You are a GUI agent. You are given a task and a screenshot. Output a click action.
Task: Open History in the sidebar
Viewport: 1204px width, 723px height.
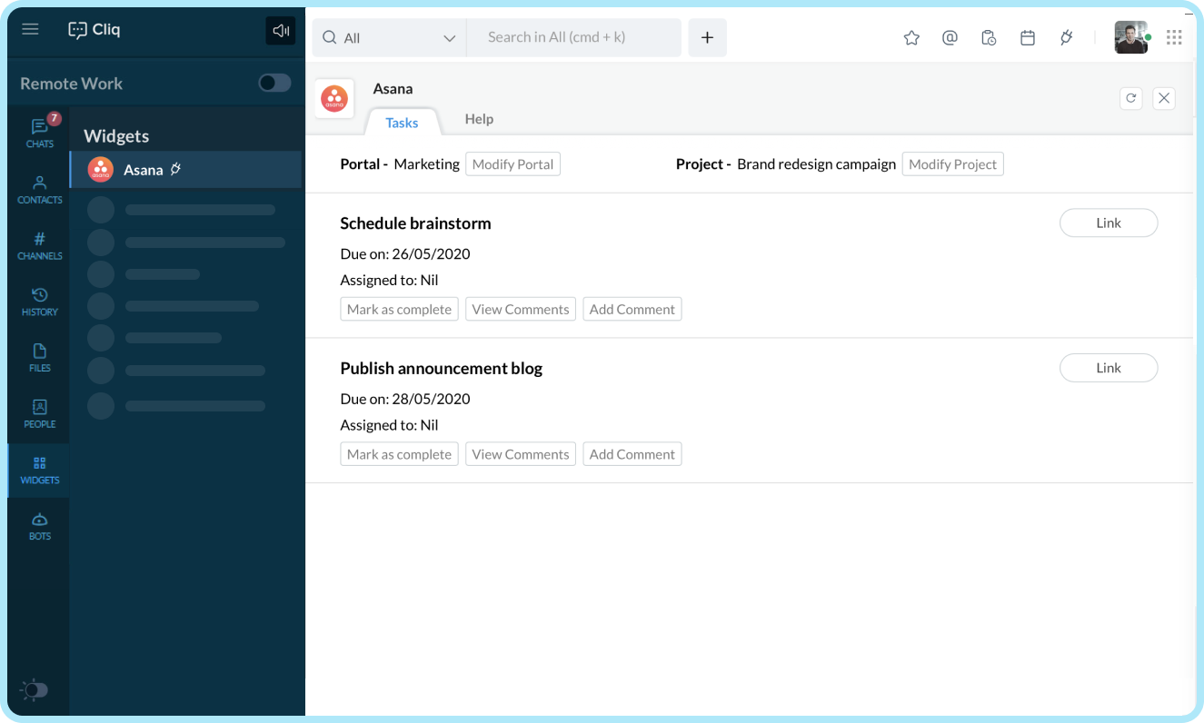[40, 302]
